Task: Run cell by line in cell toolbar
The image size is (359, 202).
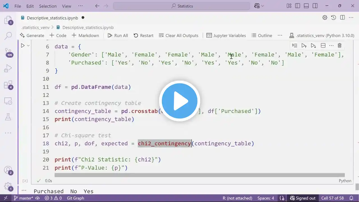Action: point(294,45)
